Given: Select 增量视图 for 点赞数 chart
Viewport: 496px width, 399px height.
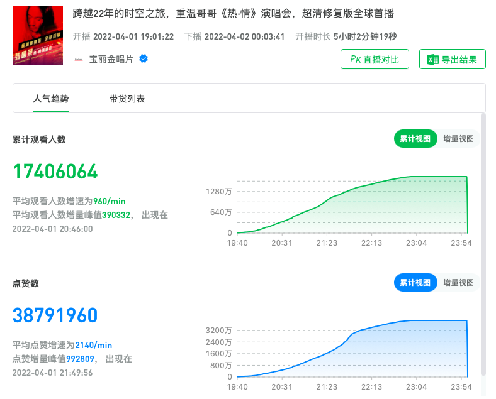Looking at the screenshot, I should point(458,283).
